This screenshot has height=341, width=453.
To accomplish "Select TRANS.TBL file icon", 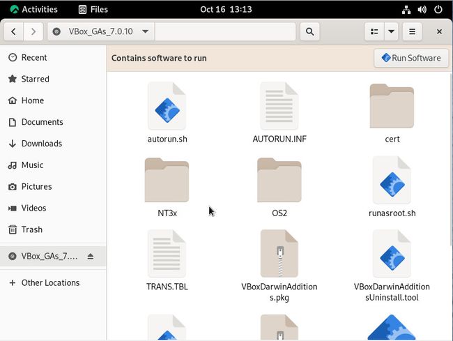I will [167, 254].
